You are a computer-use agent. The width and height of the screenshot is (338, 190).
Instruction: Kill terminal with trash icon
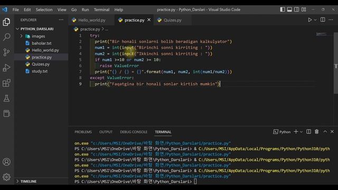click(317, 131)
